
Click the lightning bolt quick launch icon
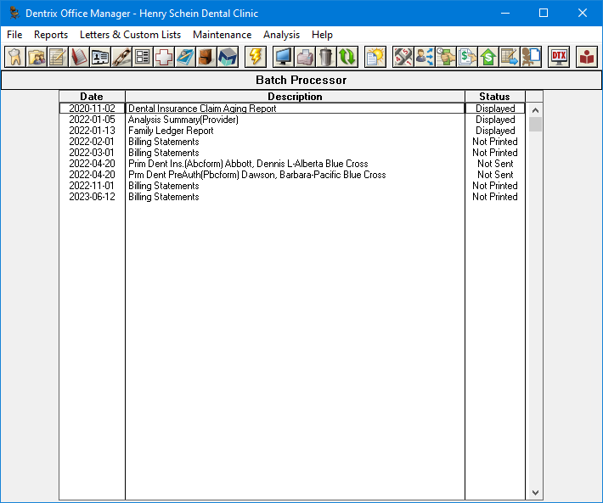point(255,57)
